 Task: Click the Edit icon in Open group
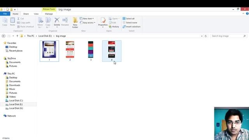pyautogui.click(x=110, y=23)
